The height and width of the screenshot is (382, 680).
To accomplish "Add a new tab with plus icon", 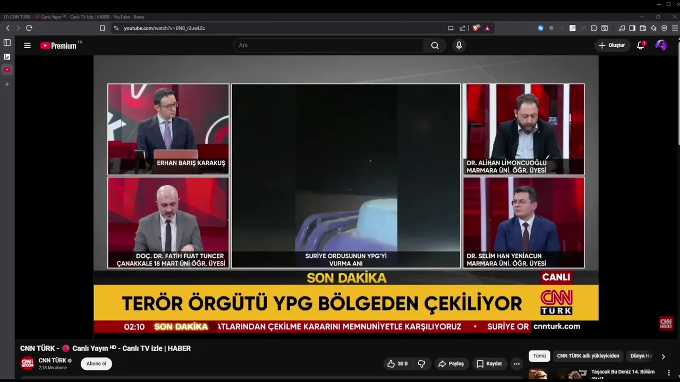I will 7,84.
